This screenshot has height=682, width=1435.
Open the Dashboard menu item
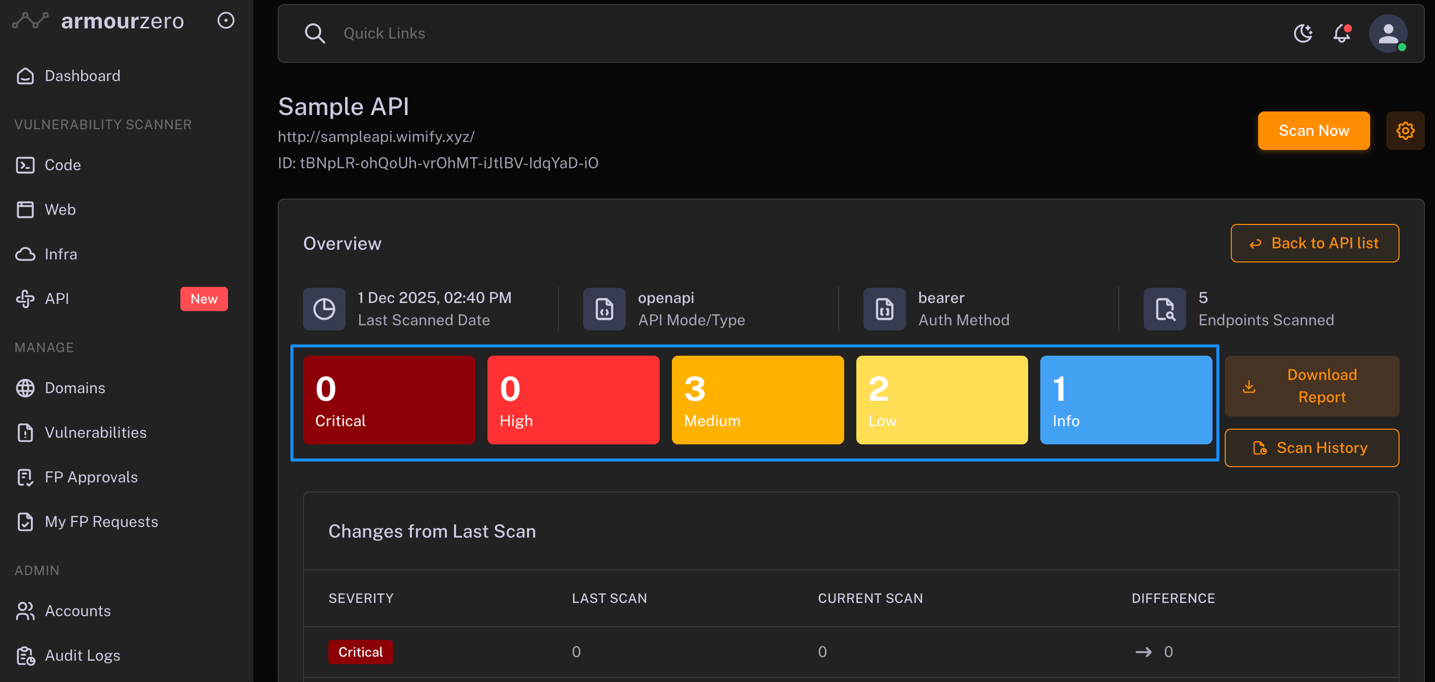(x=82, y=76)
